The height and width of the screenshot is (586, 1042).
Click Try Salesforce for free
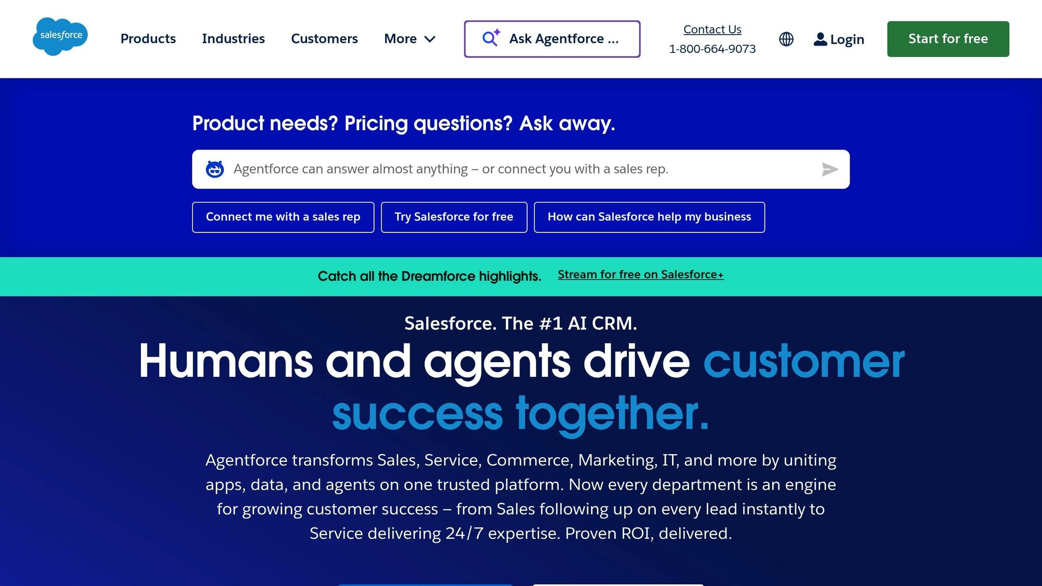(x=453, y=217)
